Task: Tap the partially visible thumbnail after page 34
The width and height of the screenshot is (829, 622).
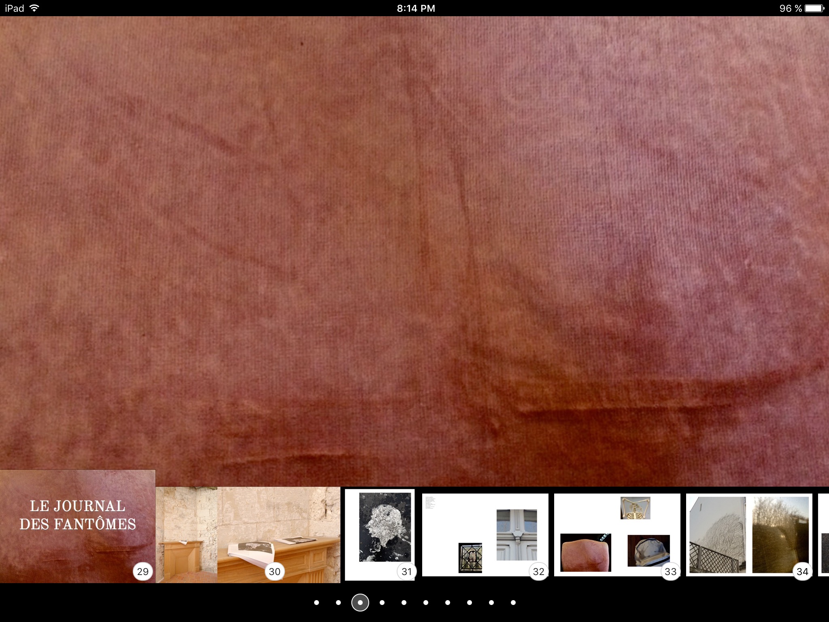Action: click(x=824, y=535)
